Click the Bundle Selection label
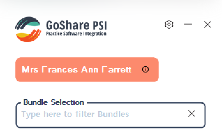 54,102
